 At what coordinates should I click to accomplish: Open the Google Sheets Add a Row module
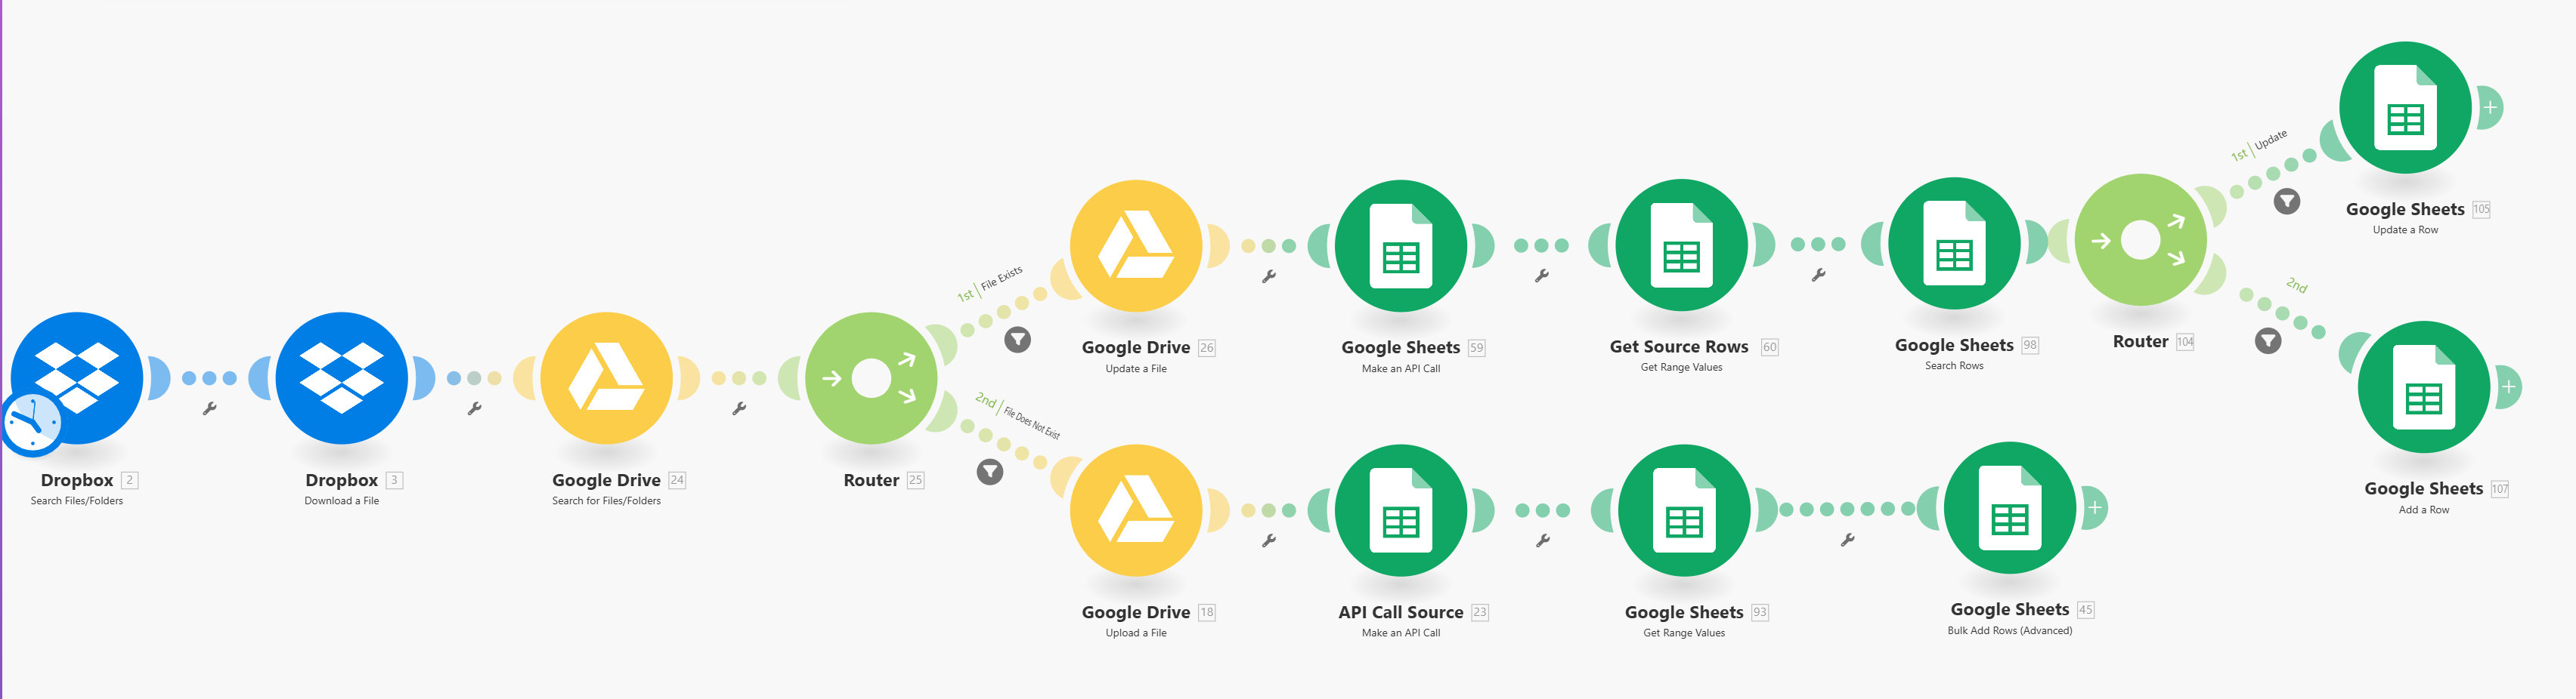2424,387
